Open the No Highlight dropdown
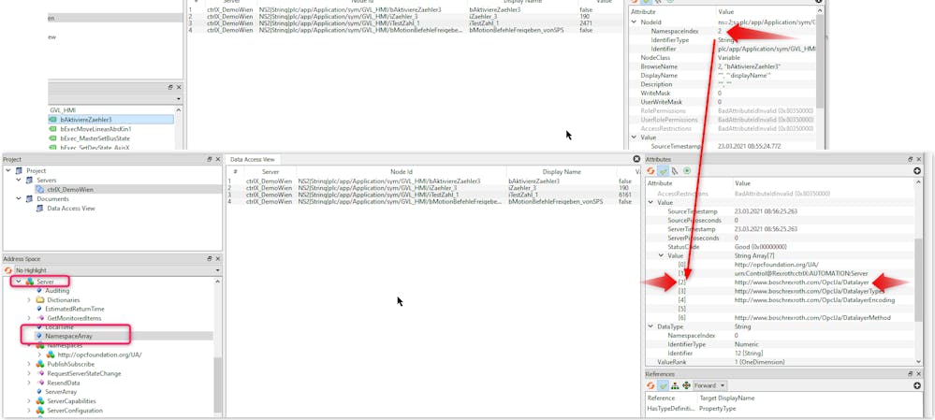The height and width of the screenshot is (420, 935). 115,269
